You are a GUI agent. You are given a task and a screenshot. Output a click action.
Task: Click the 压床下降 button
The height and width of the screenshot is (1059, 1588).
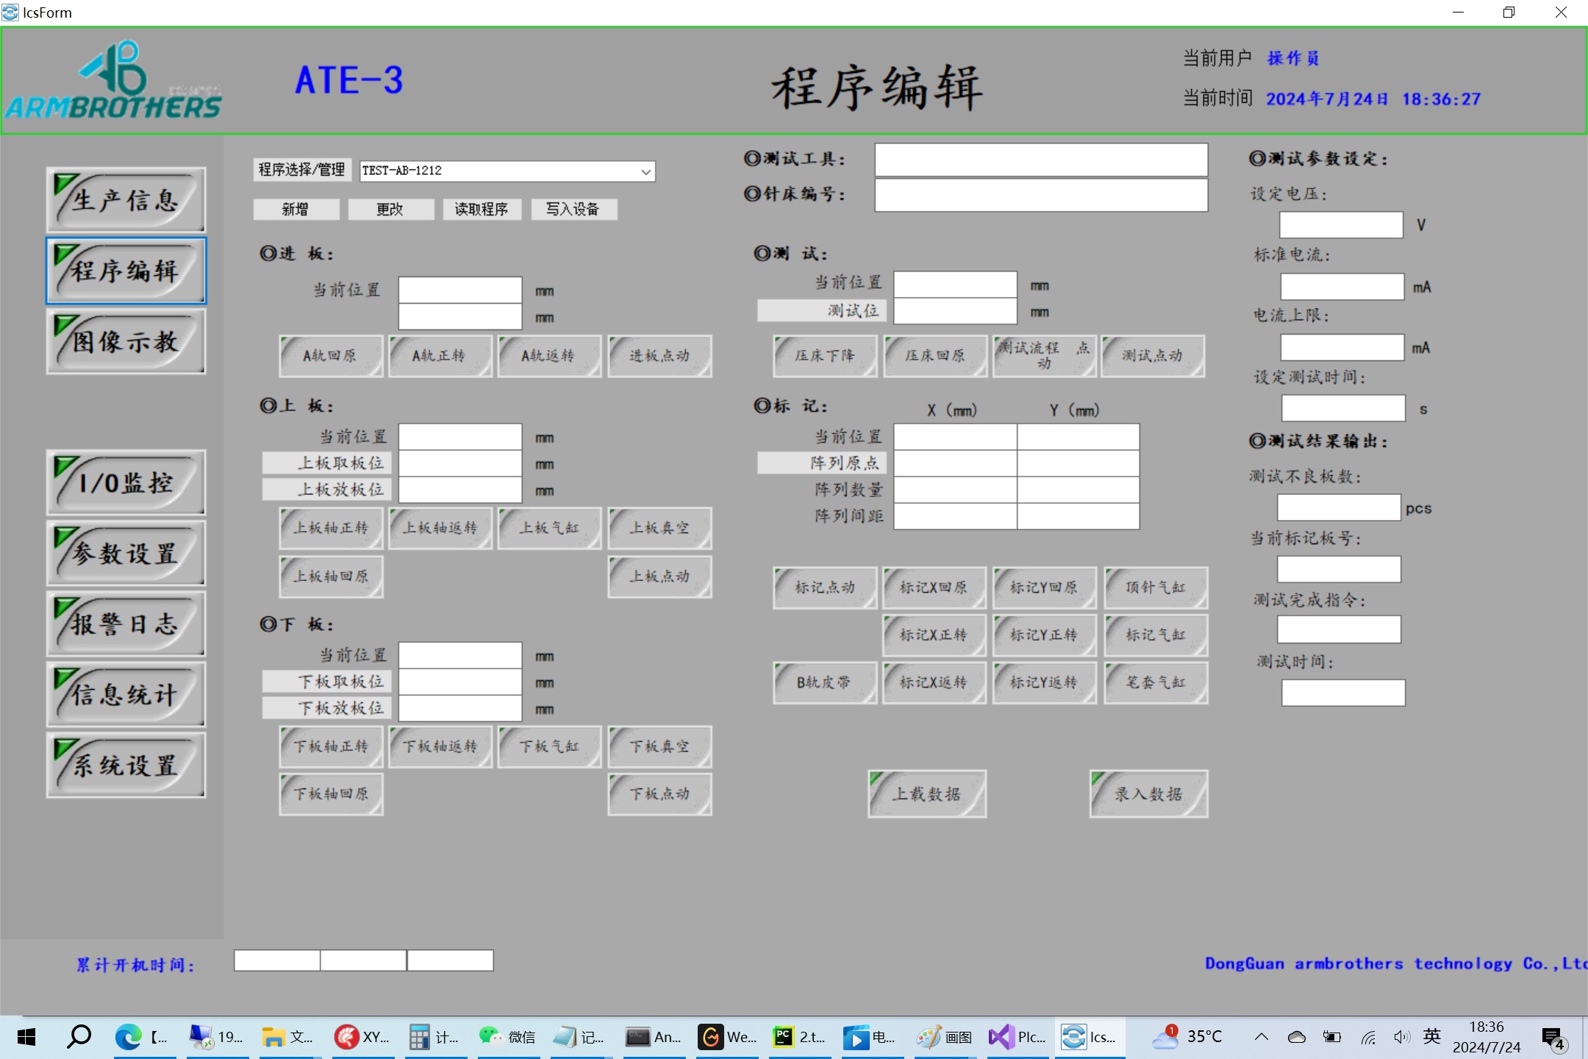point(825,356)
